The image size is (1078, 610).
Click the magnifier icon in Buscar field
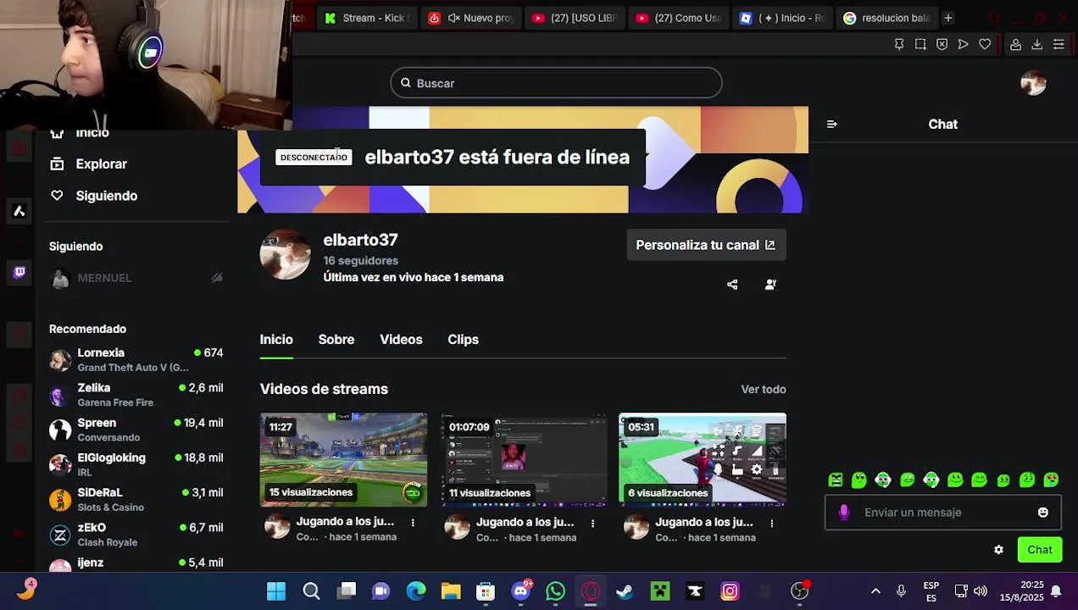(x=406, y=83)
